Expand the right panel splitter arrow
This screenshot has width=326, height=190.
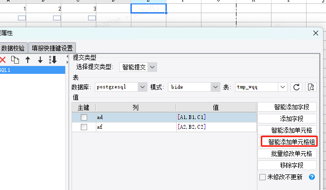[x=67, y=62]
